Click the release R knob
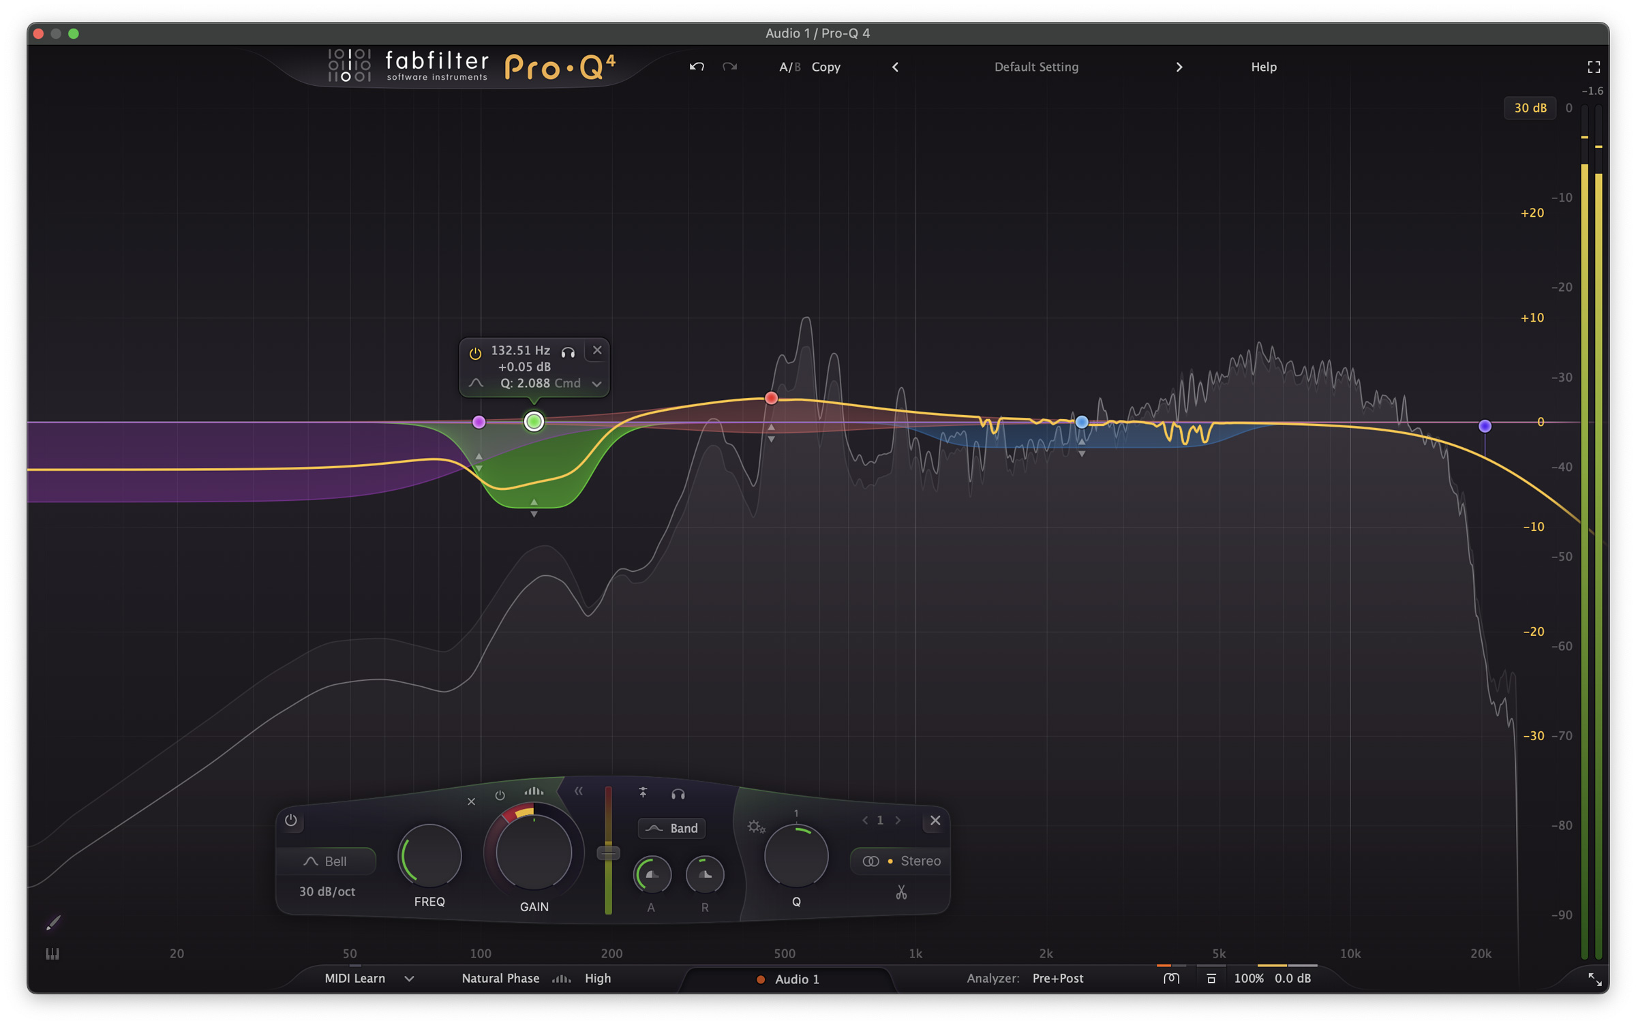This screenshot has height=1025, width=1636. coord(705,875)
